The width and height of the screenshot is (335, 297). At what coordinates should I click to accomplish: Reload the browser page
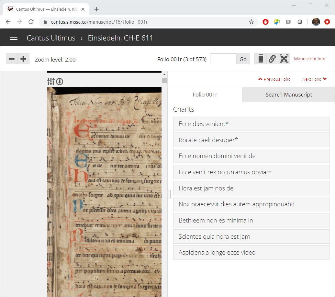click(31, 22)
